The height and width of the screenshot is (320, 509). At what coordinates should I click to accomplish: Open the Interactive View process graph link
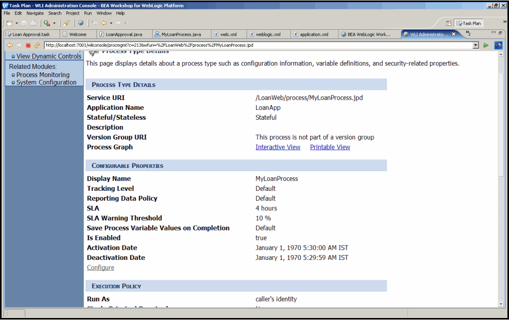tap(278, 148)
